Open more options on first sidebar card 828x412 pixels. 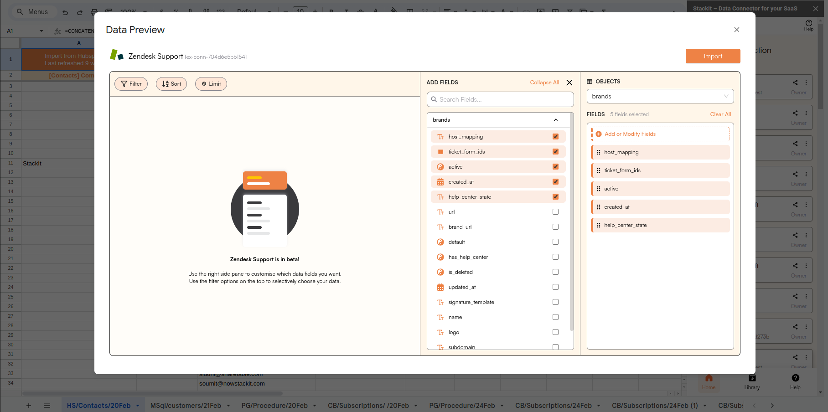tap(806, 82)
